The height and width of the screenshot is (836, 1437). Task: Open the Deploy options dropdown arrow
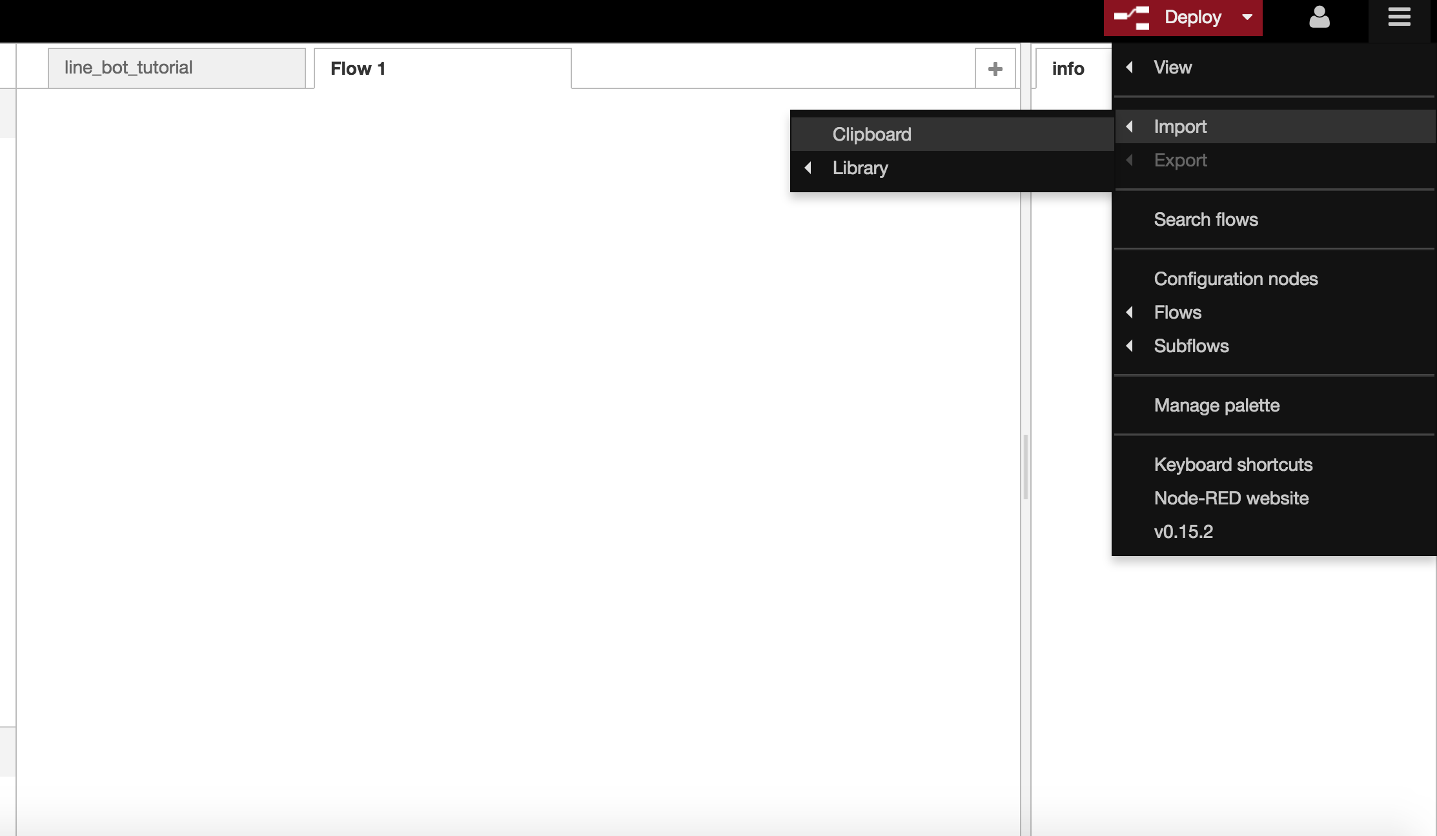(1247, 17)
